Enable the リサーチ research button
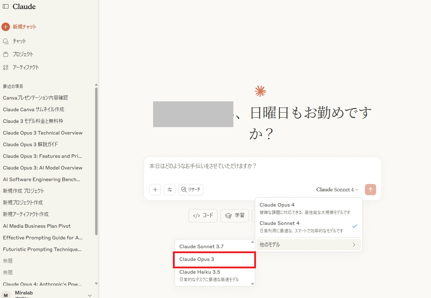This screenshot has height=298, width=431. click(x=191, y=190)
